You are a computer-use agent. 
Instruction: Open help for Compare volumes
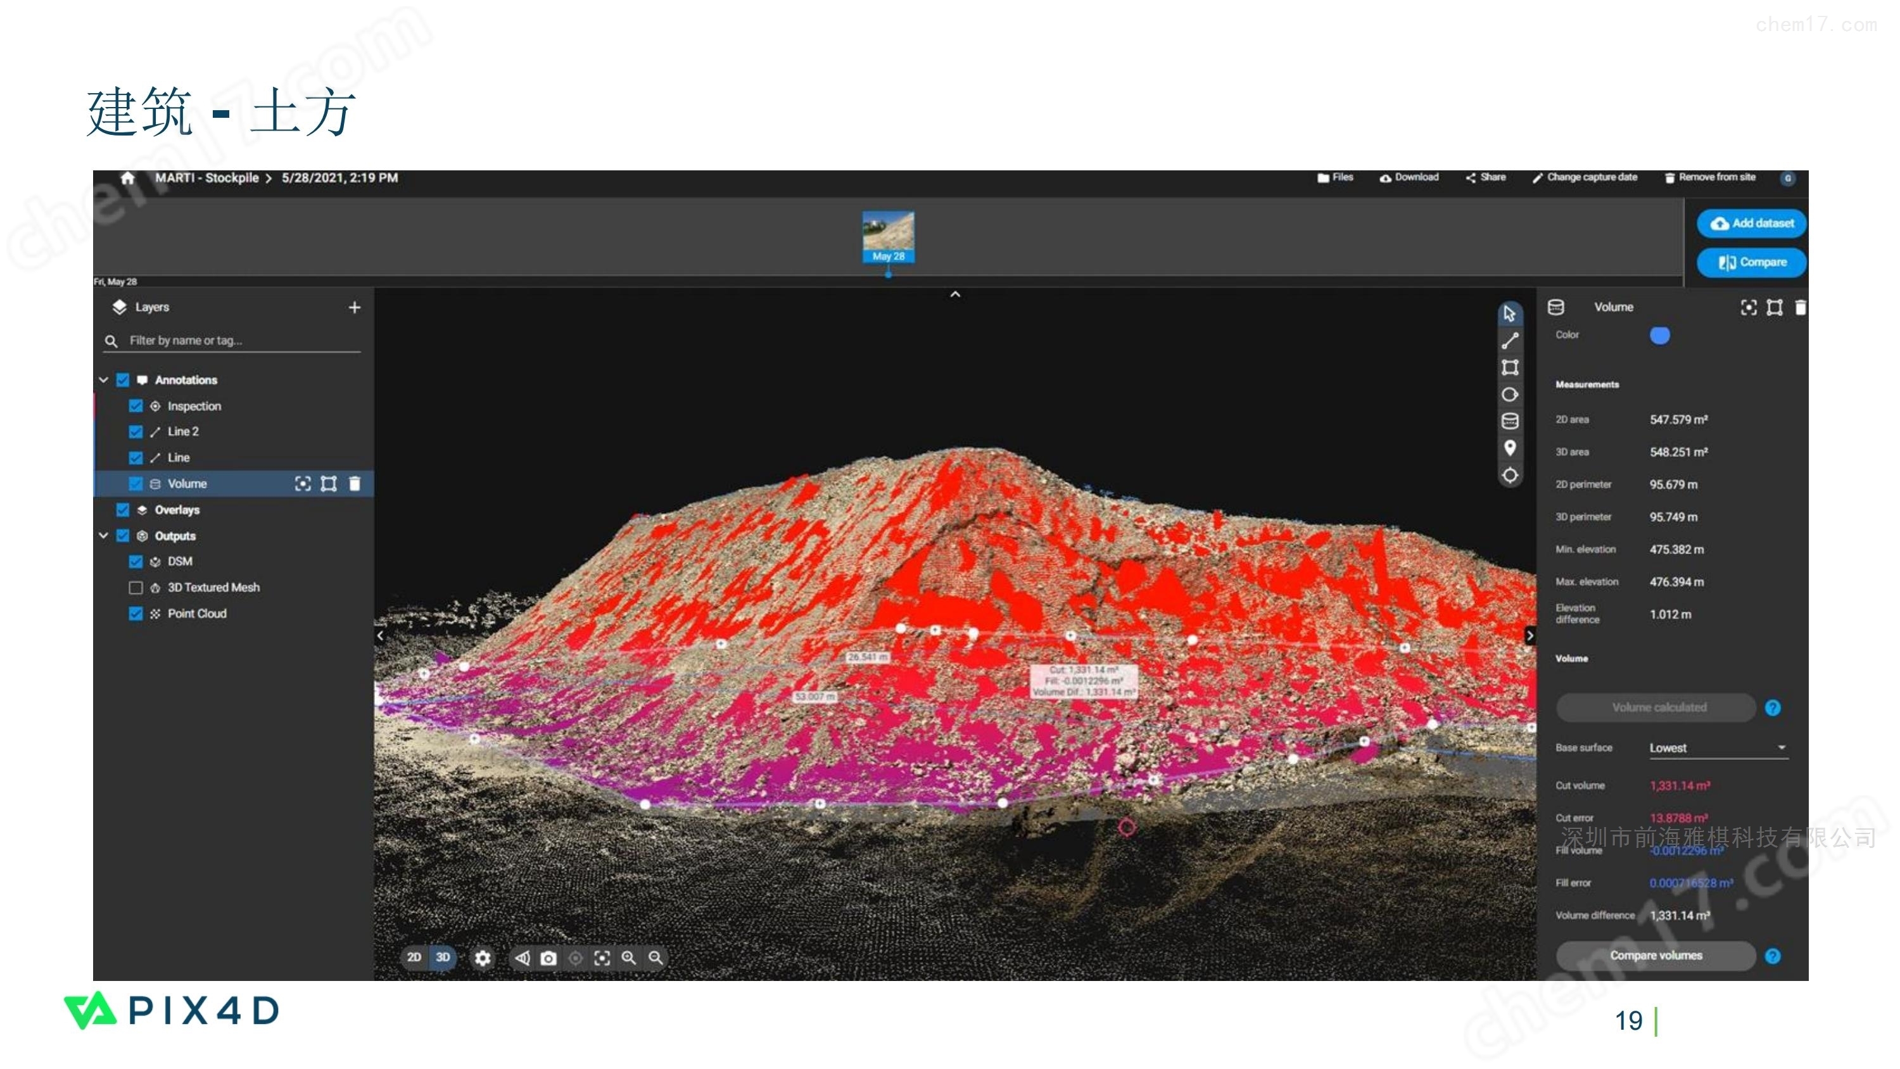1773,956
